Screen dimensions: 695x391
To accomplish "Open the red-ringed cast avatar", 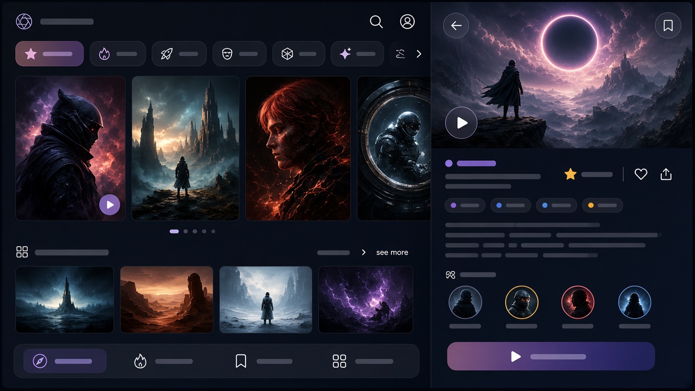I will pos(578,302).
